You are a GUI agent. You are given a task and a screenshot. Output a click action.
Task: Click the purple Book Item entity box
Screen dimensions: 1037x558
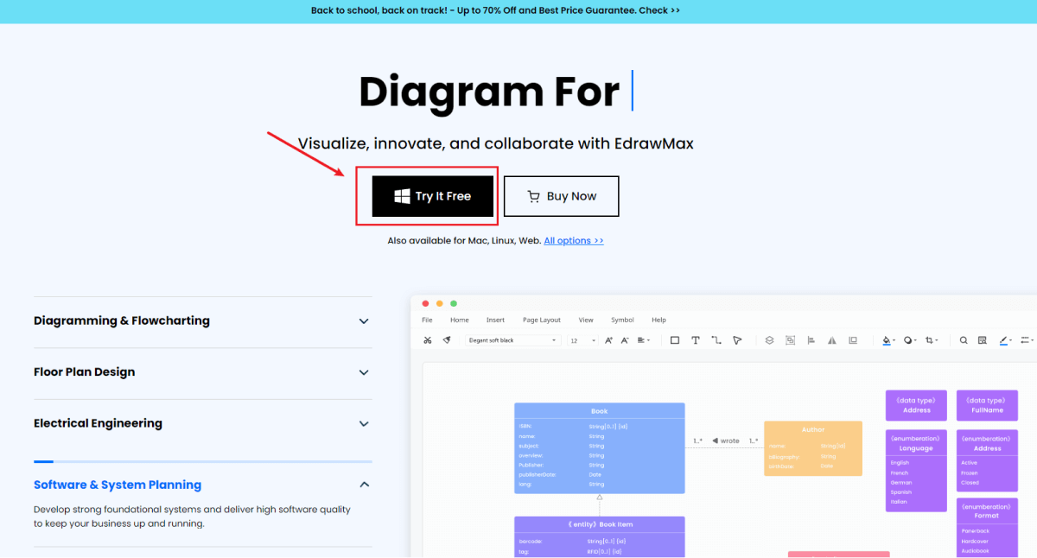599,536
